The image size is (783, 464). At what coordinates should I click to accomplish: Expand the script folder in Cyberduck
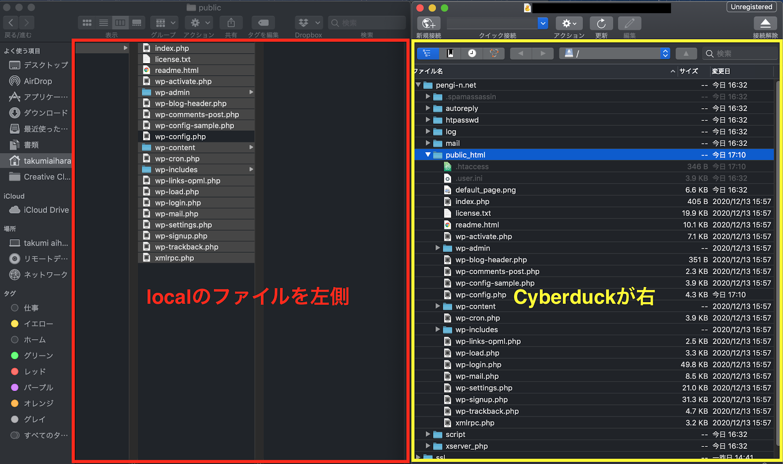click(x=428, y=434)
